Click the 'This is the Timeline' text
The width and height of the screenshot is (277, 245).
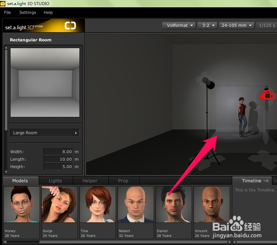click(255, 190)
